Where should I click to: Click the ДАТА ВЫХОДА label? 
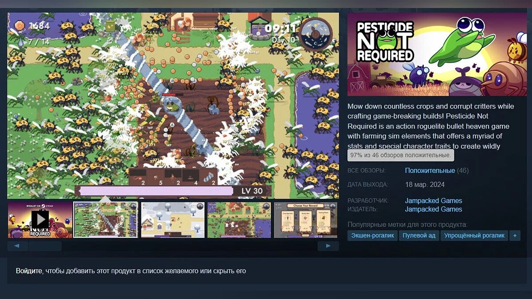pos(368,184)
